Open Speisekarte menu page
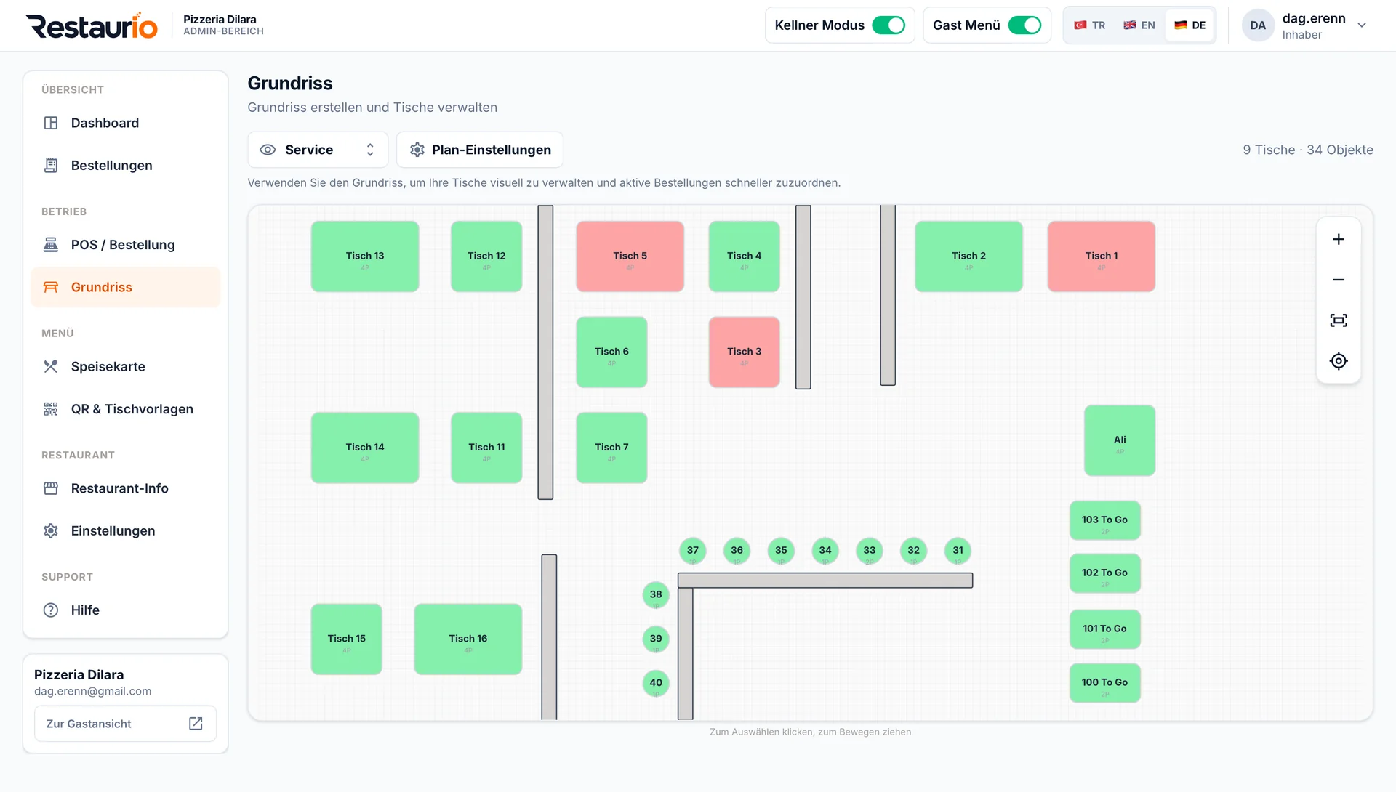1396x792 pixels. click(125, 367)
